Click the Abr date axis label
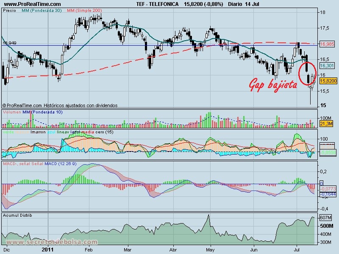Image resolution: width=339 pixels, height=254 pixels. pyautogui.click(x=173, y=250)
